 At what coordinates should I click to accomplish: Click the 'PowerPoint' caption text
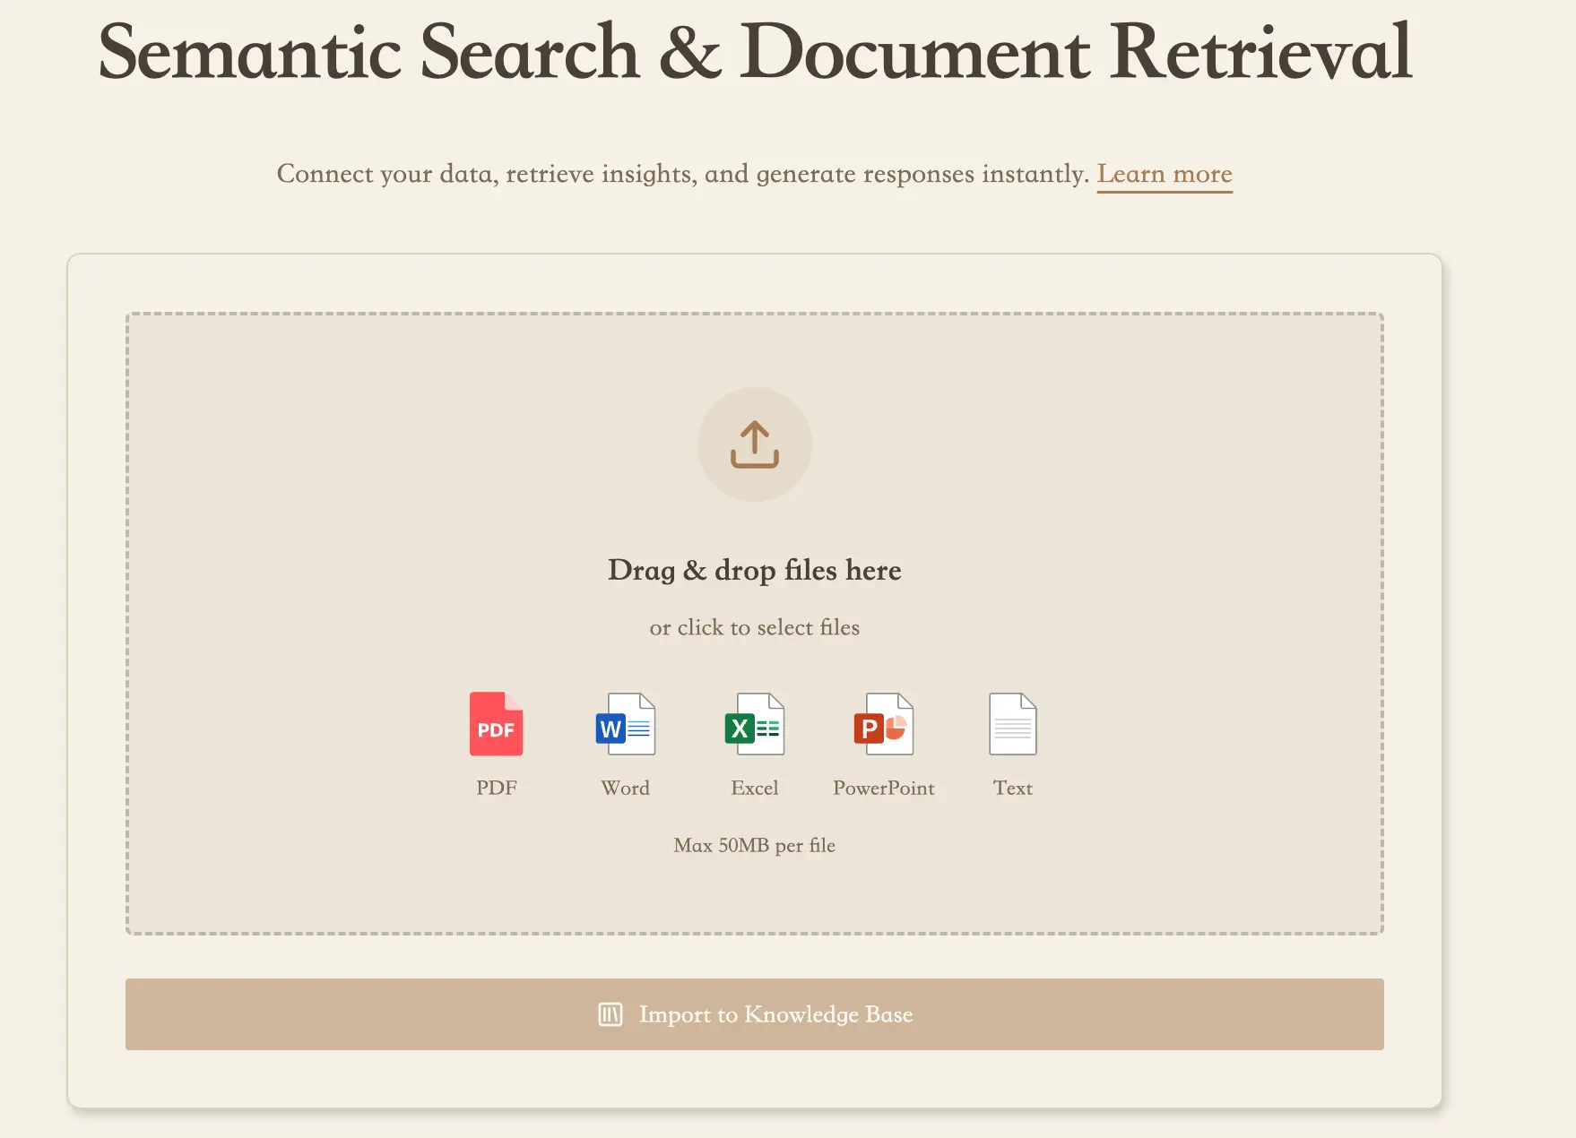click(x=883, y=788)
